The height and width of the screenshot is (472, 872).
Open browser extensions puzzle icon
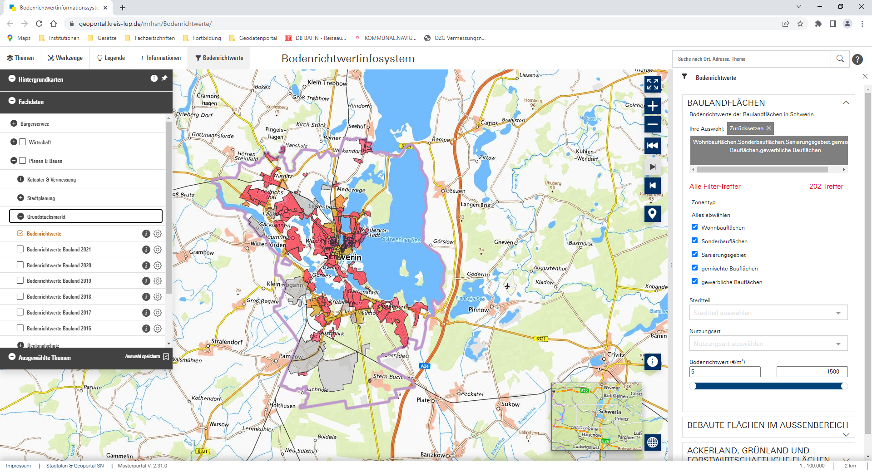(x=818, y=24)
